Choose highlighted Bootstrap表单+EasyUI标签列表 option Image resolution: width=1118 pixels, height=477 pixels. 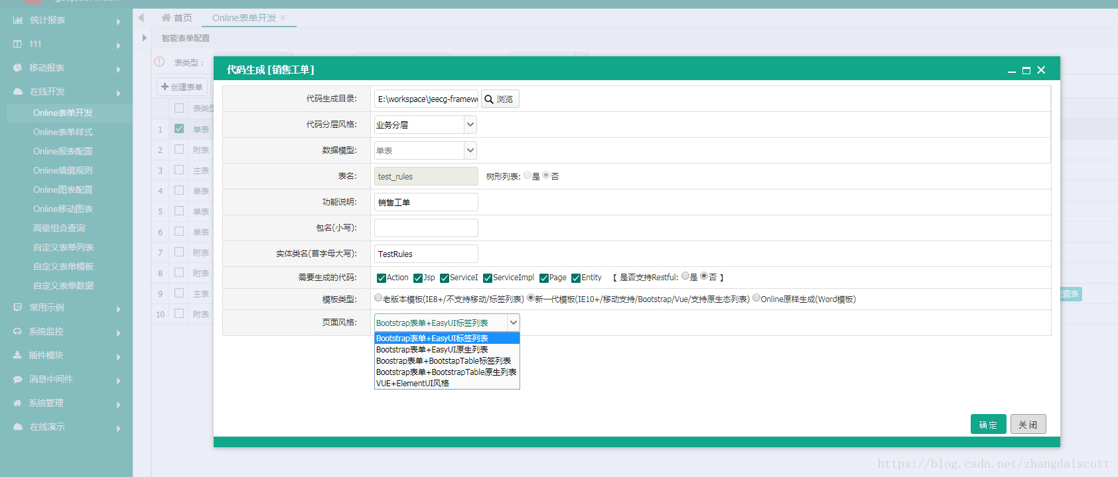447,339
